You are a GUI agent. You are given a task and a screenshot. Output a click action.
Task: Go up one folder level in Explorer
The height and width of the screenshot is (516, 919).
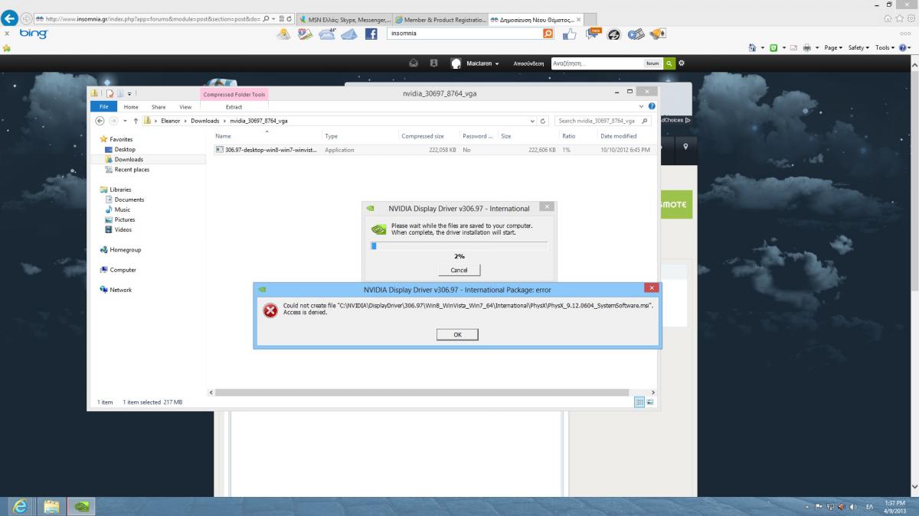pyautogui.click(x=136, y=121)
